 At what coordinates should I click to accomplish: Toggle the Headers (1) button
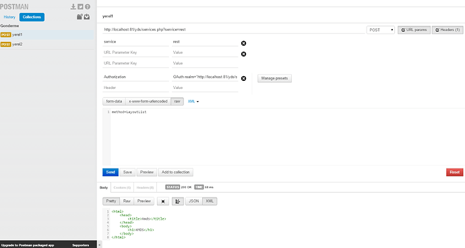click(447, 30)
